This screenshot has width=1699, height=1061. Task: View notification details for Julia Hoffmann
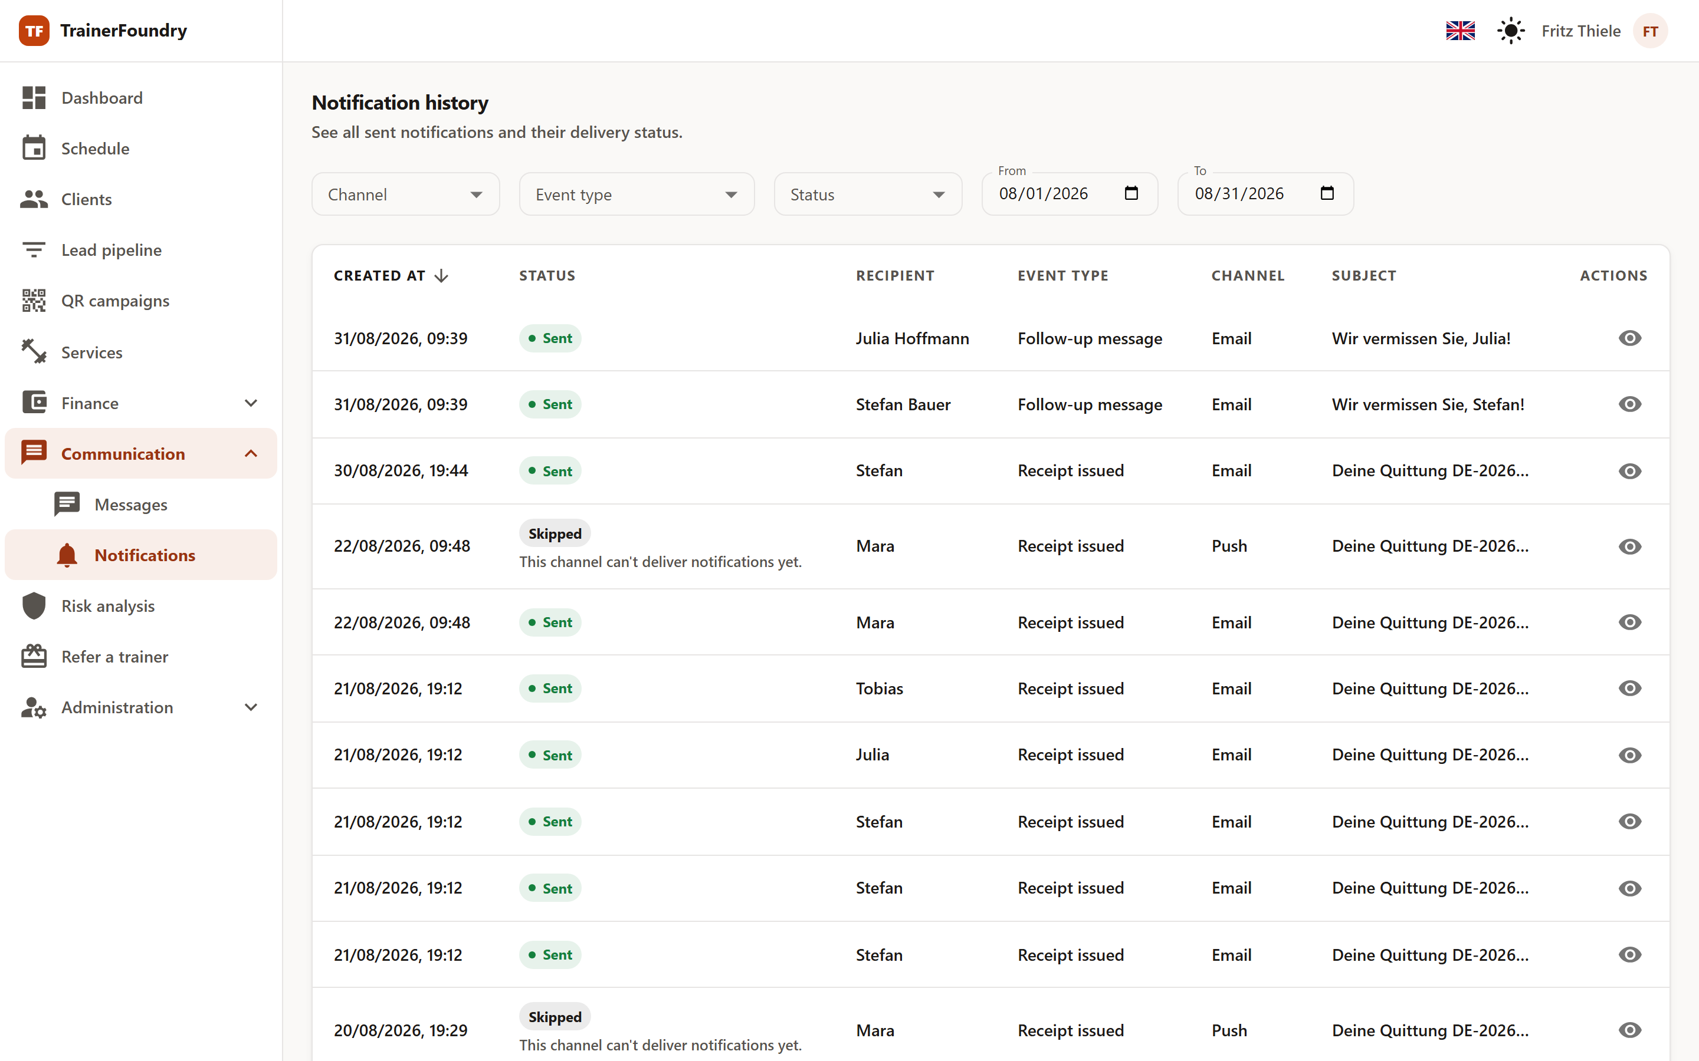(x=1629, y=338)
